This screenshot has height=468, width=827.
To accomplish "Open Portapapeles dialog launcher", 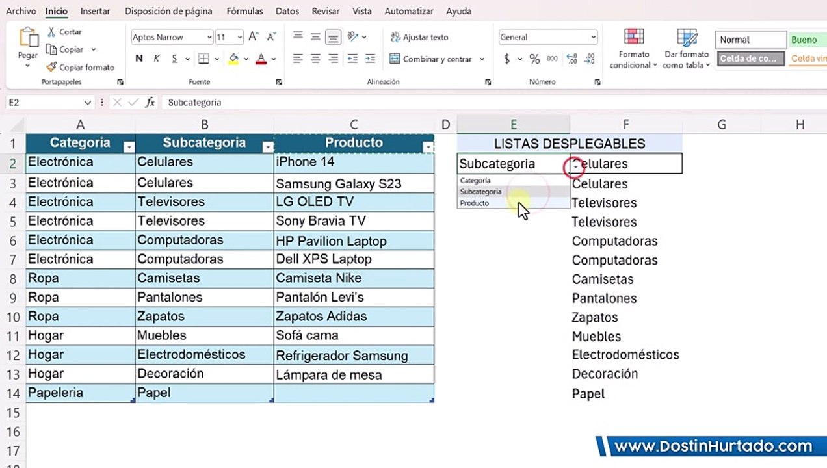I will [120, 83].
